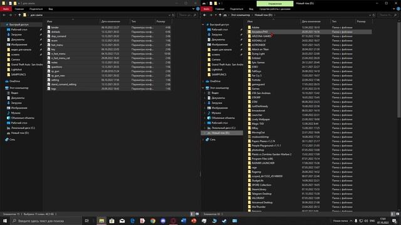401x225 pixels.
Task: Switch to large icons view in right window
Action: click(398, 214)
